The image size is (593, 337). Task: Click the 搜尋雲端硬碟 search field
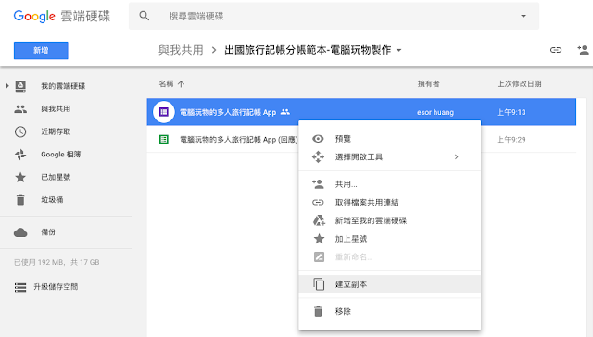[334, 16]
